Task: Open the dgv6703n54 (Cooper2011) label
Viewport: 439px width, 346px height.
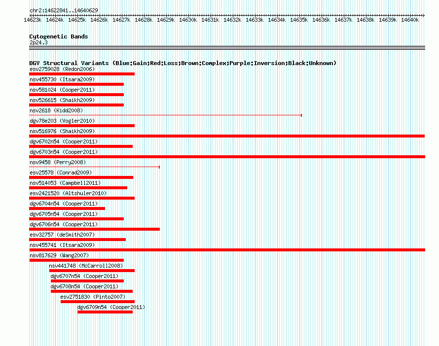Action: [x=64, y=152]
